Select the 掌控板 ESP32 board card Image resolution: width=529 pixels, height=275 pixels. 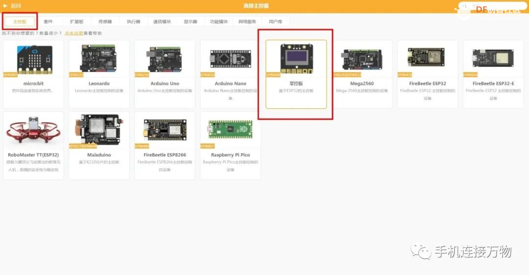click(x=296, y=74)
